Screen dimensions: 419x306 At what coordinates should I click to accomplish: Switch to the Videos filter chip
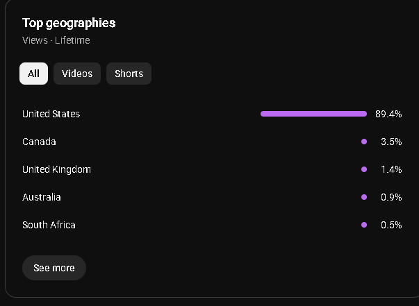[x=77, y=74]
